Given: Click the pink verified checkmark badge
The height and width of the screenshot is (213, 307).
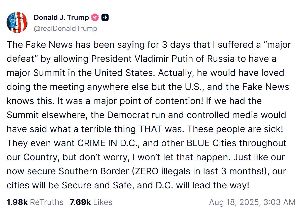Looking at the screenshot, I should coord(95,18).
